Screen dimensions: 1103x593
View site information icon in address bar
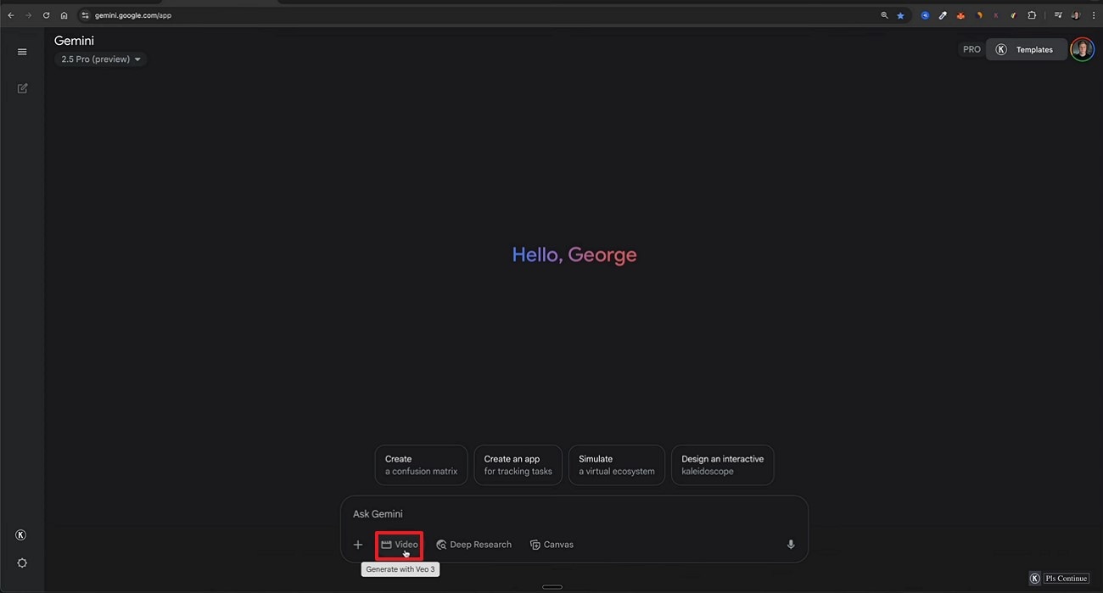coord(85,15)
